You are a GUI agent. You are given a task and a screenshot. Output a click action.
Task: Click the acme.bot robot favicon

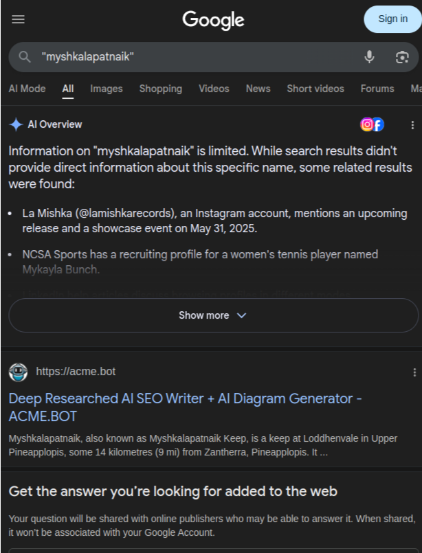click(19, 372)
